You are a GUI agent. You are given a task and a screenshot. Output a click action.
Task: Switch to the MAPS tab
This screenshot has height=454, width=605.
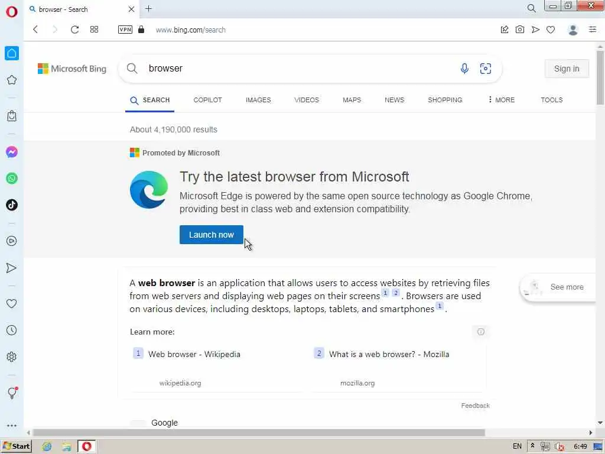(352, 100)
